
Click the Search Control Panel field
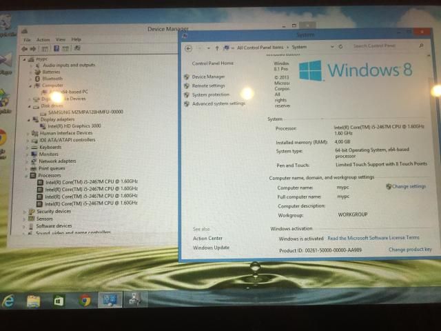pyautogui.click(x=388, y=46)
